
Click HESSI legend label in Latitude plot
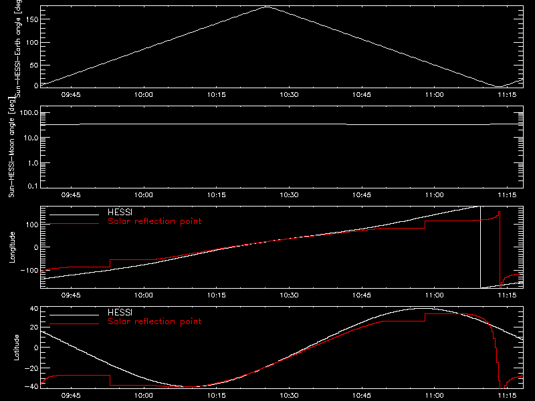coord(120,312)
